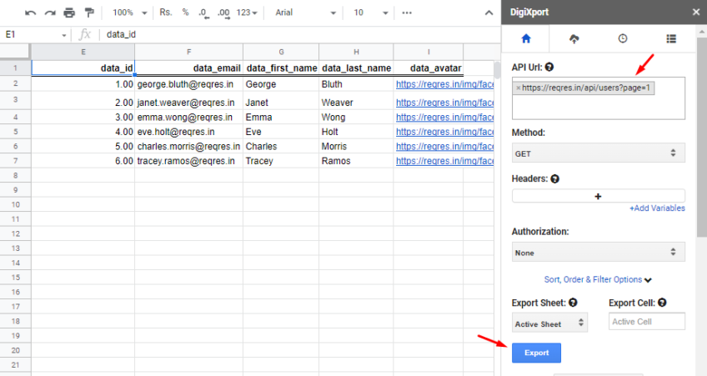Click the undo arrow icon
Image resolution: width=707 pixels, height=376 pixels.
pyautogui.click(x=30, y=13)
